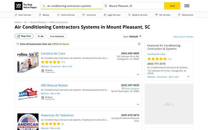Click the Legal Services category icon
This screenshot has width=208, height=130.
point(105,15)
